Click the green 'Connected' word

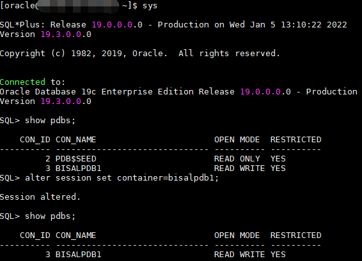(22, 82)
